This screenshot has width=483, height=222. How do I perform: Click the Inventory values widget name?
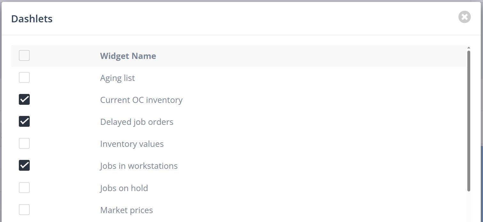132,144
